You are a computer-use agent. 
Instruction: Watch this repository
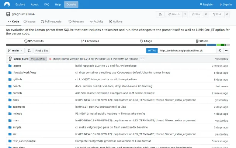coord(174,14)
